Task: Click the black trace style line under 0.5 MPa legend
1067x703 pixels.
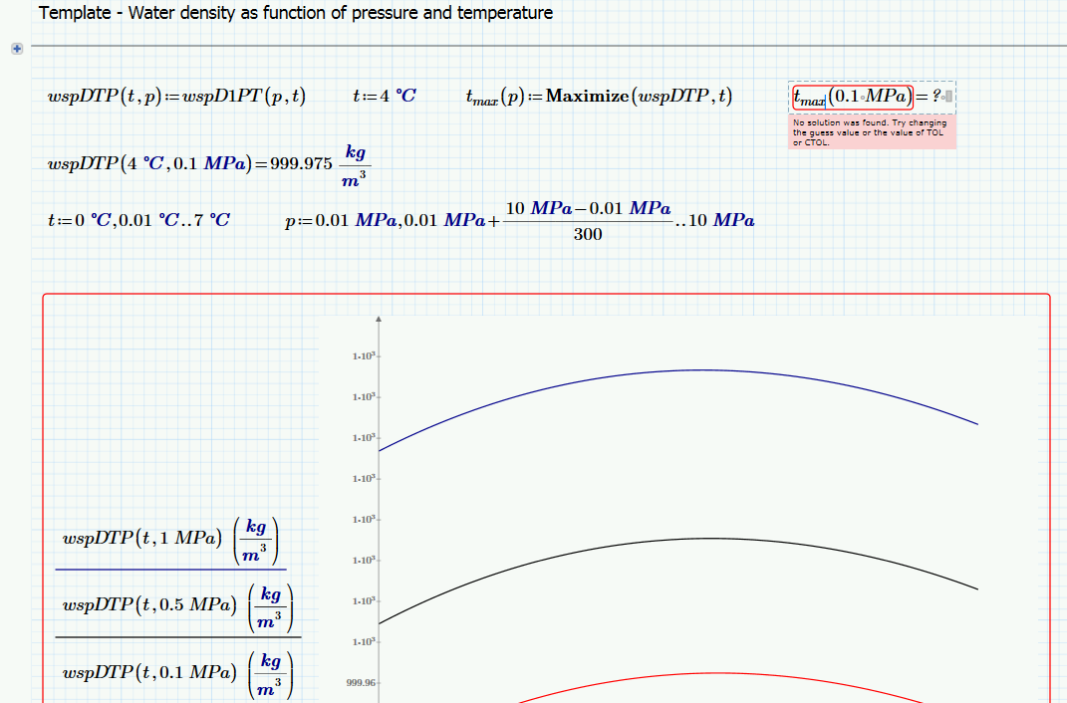Action: (x=177, y=637)
